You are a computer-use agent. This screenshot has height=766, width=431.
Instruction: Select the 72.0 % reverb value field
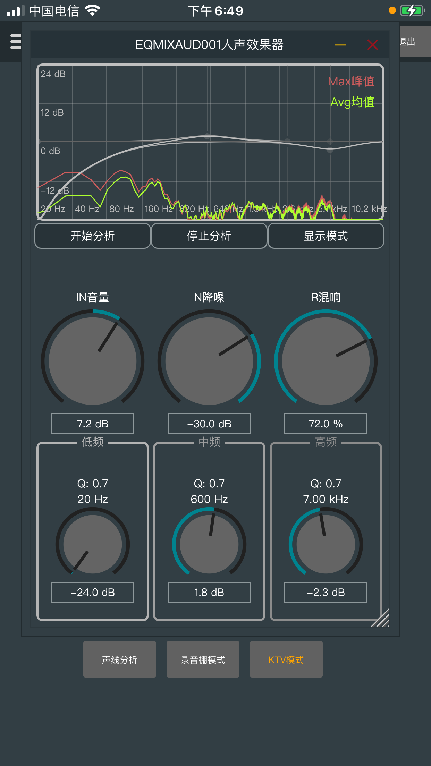point(326,424)
